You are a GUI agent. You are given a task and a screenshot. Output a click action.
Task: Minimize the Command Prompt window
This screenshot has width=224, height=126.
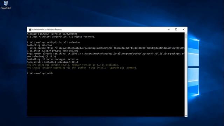[169, 29]
